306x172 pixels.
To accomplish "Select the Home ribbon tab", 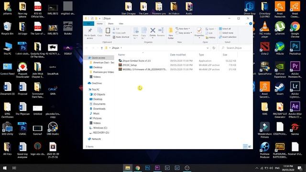I will point(100,23).
